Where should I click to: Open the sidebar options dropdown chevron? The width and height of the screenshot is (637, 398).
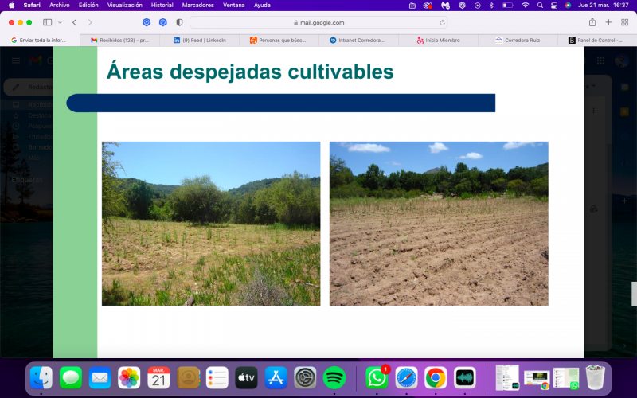(x=61, y=23)
